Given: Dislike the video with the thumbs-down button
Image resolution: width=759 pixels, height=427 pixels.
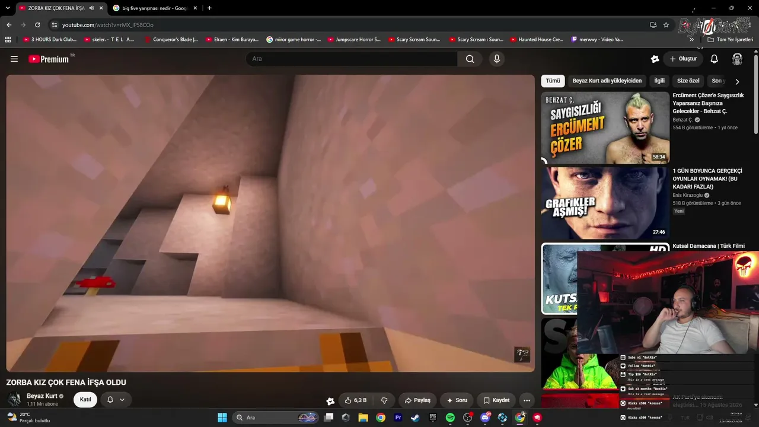Looking at the screenshot, I should click(x=384, y=400).
